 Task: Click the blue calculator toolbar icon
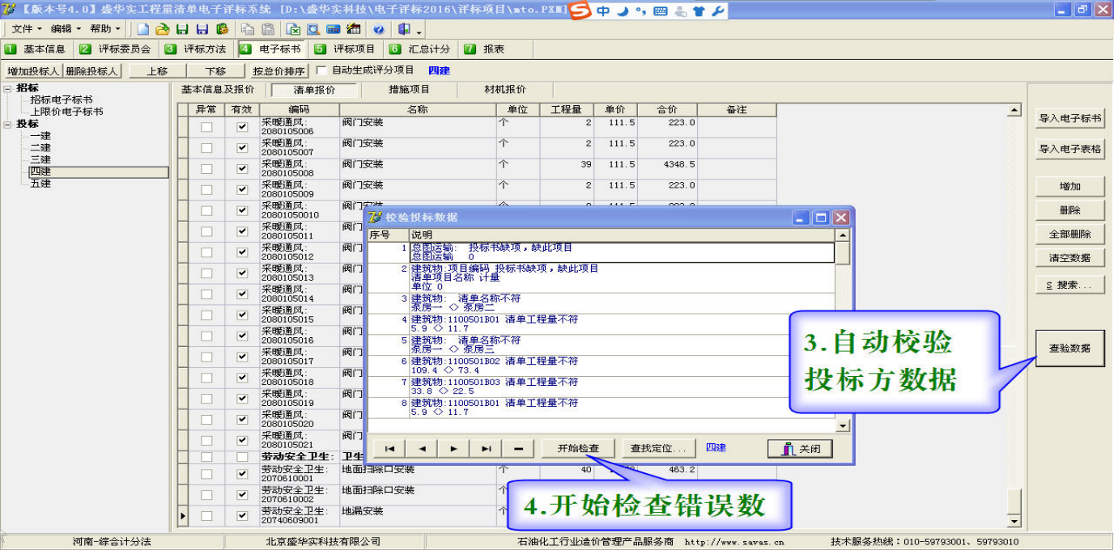point(333,29)
